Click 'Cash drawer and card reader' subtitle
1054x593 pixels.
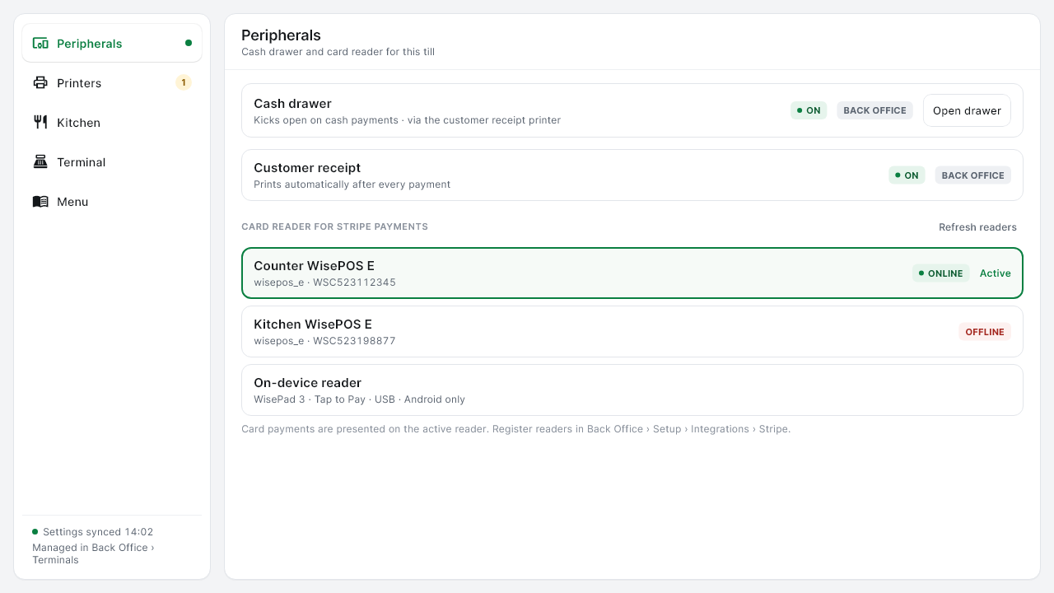(x=338, y=52)
